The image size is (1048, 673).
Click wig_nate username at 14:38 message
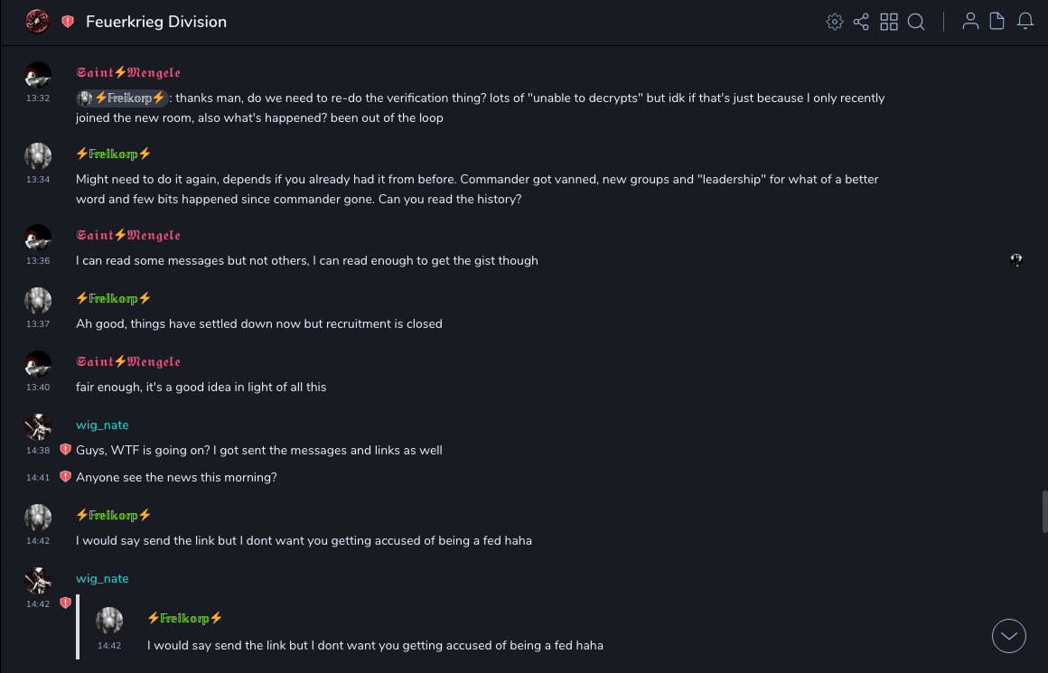click(102, 425)
